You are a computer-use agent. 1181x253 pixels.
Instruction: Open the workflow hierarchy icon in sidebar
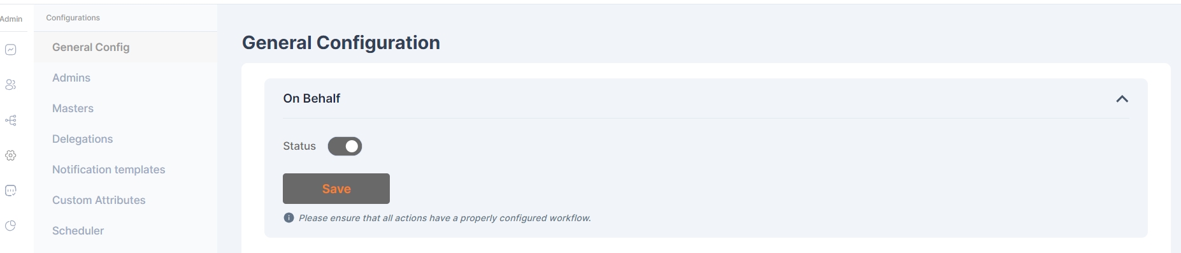(11, 120)
